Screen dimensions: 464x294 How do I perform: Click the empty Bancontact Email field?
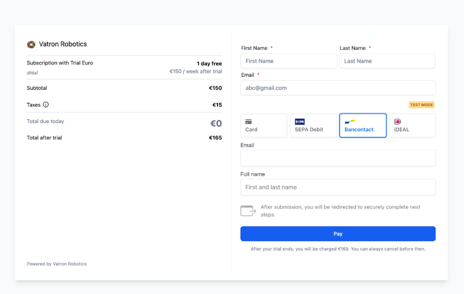point(338,158)
